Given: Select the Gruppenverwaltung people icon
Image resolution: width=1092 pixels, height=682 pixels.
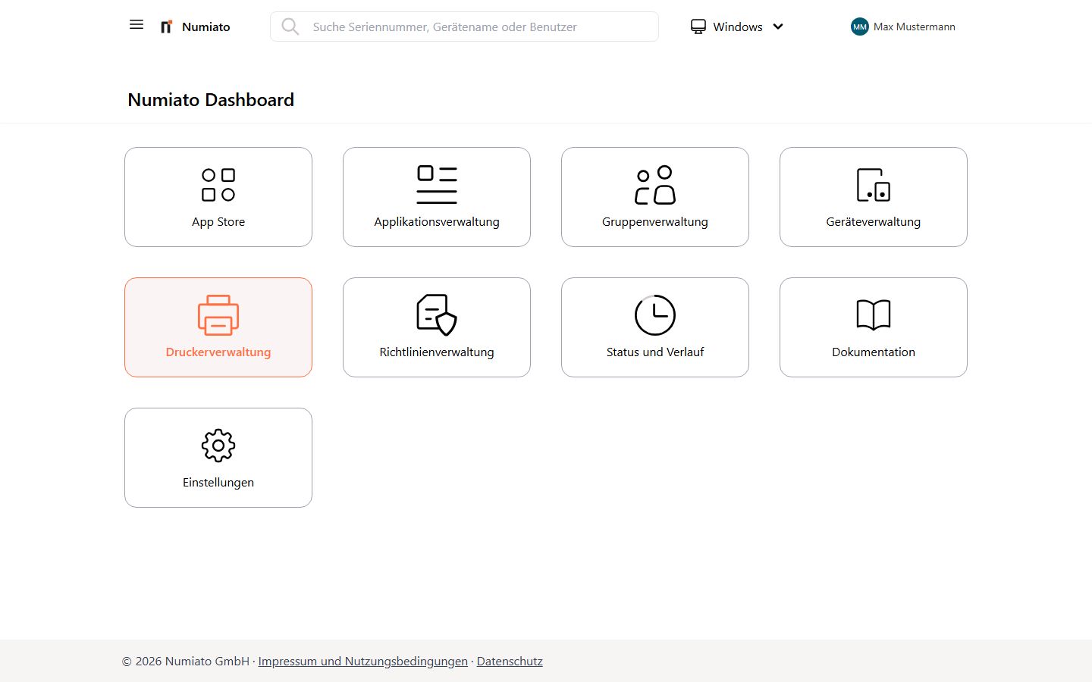Looking at the screenshot, I should [655, 185].
